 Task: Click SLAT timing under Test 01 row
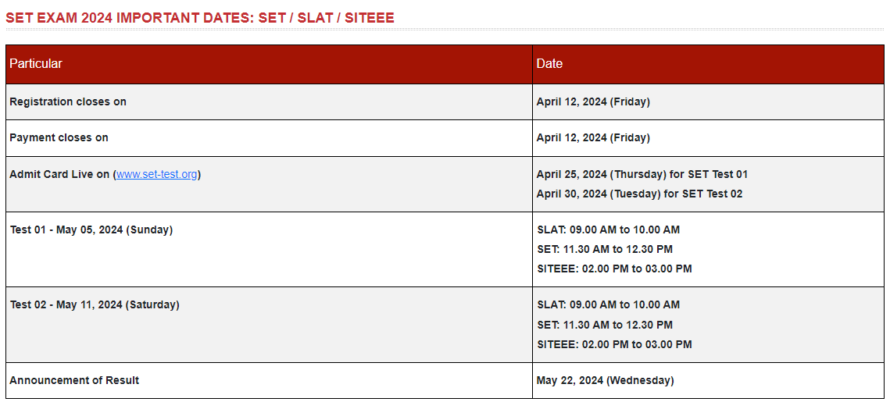(x=608, y=229)
